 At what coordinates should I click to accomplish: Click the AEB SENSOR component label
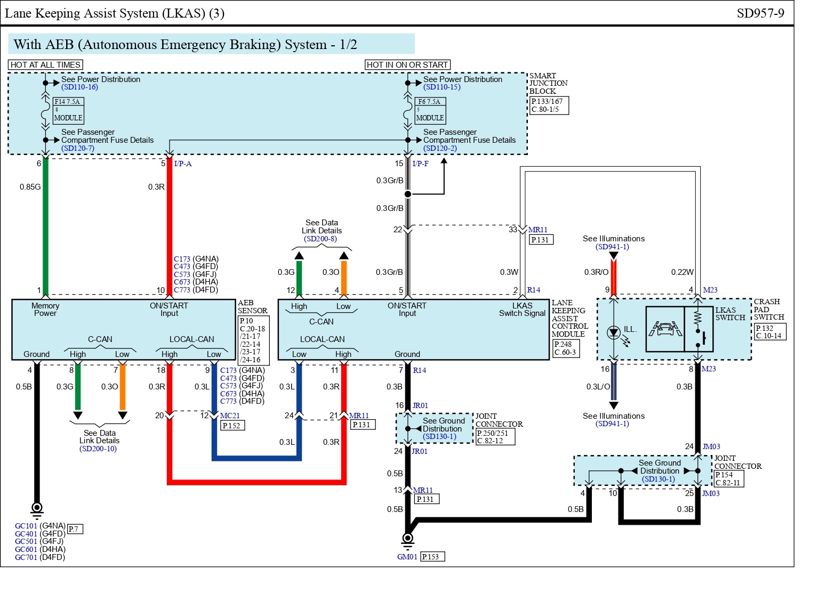pos(252,307)
